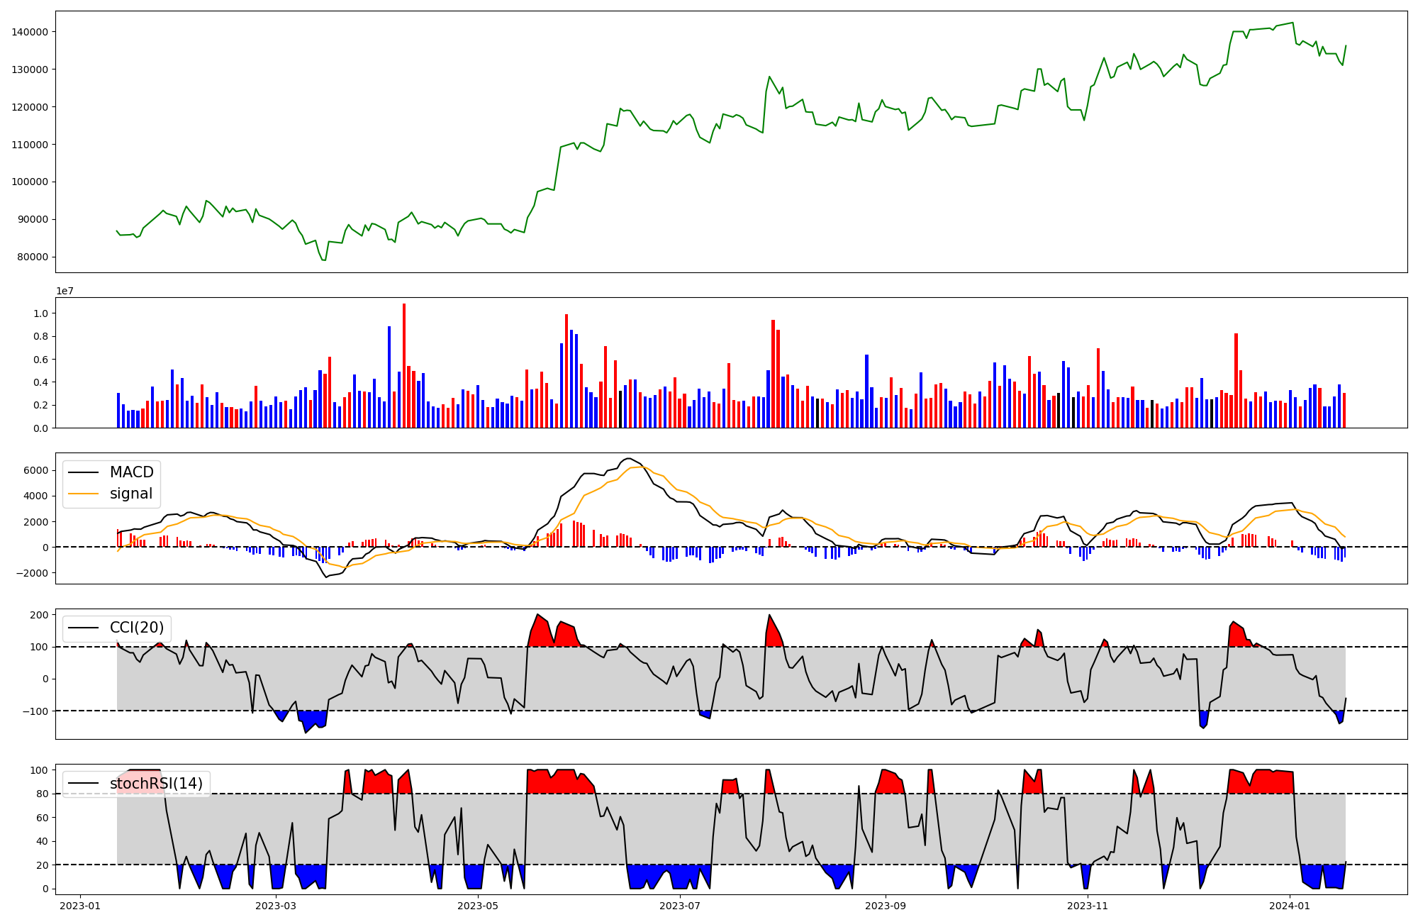Click the 80000 price axis label
This screenshot has height=922, width=1418.
[x=33, y=257]
